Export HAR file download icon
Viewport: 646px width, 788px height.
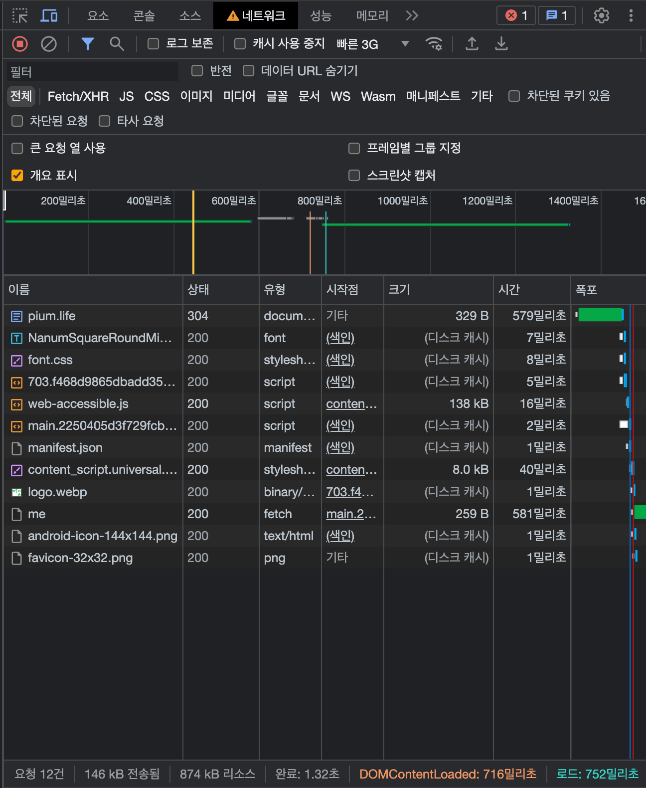coord(501,44)
